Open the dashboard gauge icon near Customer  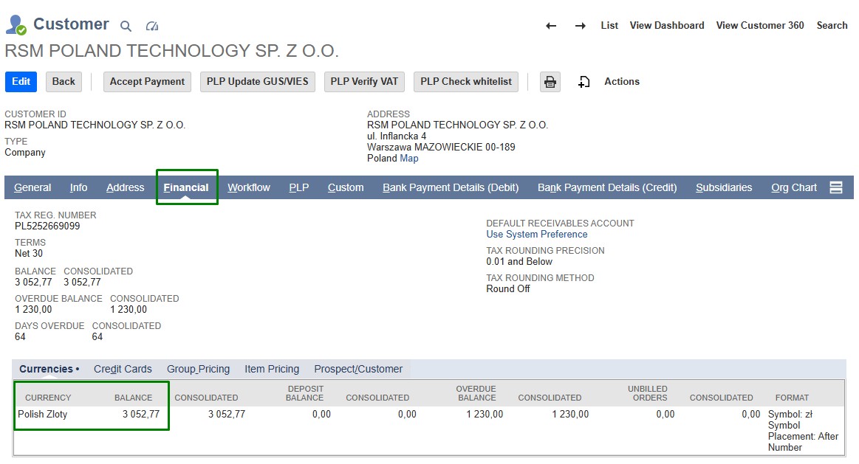(152, 27)
